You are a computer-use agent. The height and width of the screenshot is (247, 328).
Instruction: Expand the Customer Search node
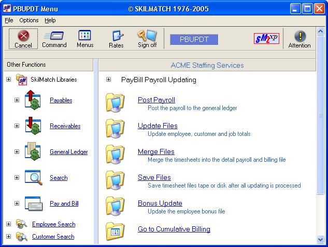(9, 236)
